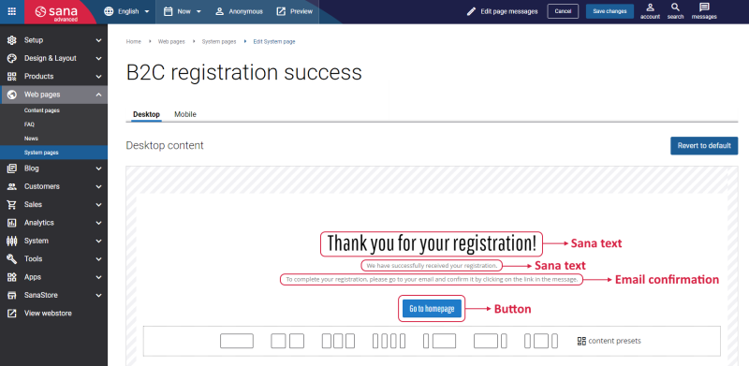Screen dimensions: 749x366
Task: Expand the Setup sidebar section
Action: point(53,40)
